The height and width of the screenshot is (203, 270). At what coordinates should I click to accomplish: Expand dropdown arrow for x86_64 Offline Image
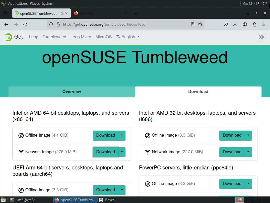click(122, 135)
